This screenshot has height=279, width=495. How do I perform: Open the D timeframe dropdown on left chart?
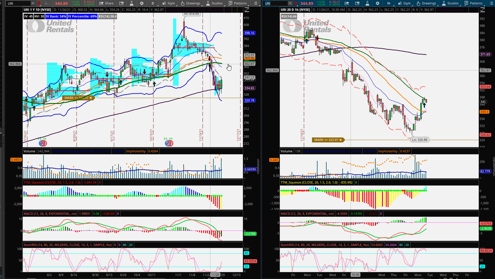click(153, 3)
